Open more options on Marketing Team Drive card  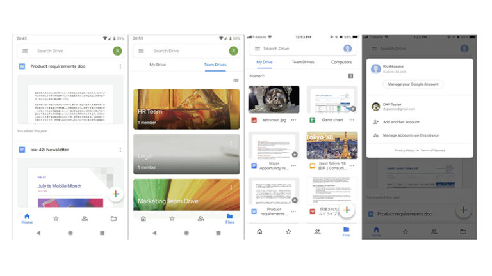click(x=231, y=187)
